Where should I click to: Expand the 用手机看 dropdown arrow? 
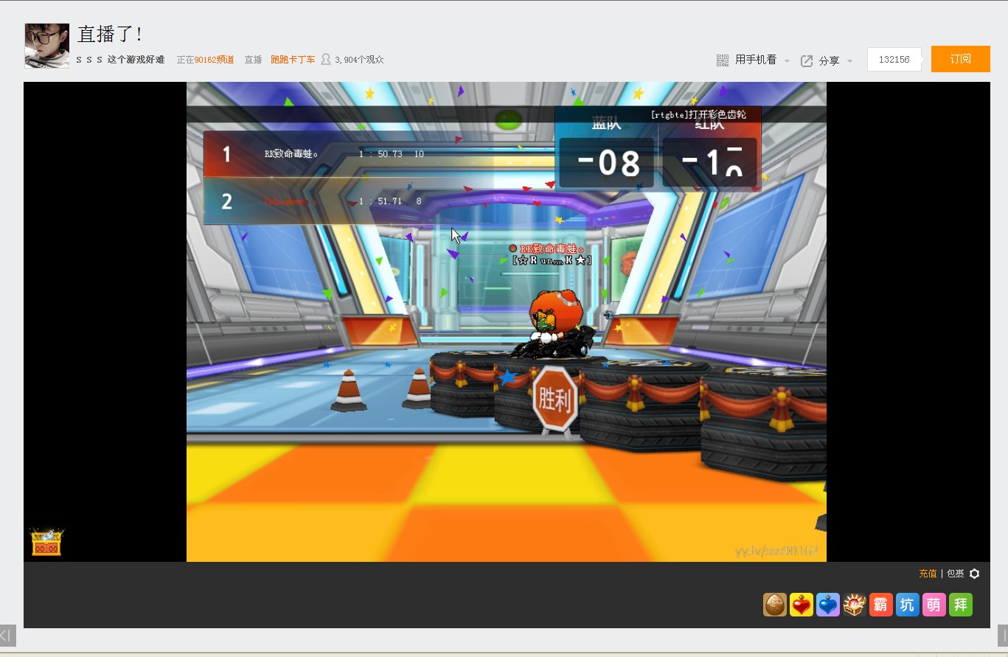pyautogui.click(x=787, y=61)
